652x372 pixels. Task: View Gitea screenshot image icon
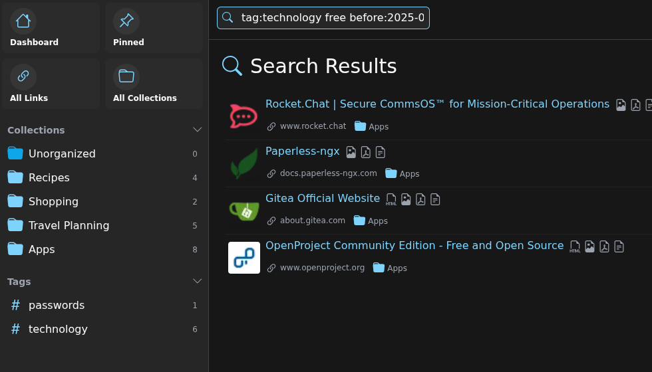point(406,200)
